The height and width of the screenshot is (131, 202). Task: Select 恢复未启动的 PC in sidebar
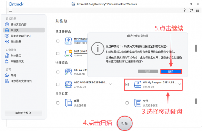[x=24, y=36]
